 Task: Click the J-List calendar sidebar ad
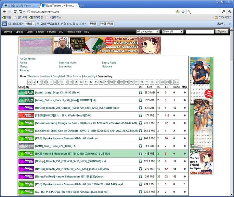pos(201,116)
